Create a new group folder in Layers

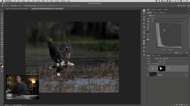[182, 105]
